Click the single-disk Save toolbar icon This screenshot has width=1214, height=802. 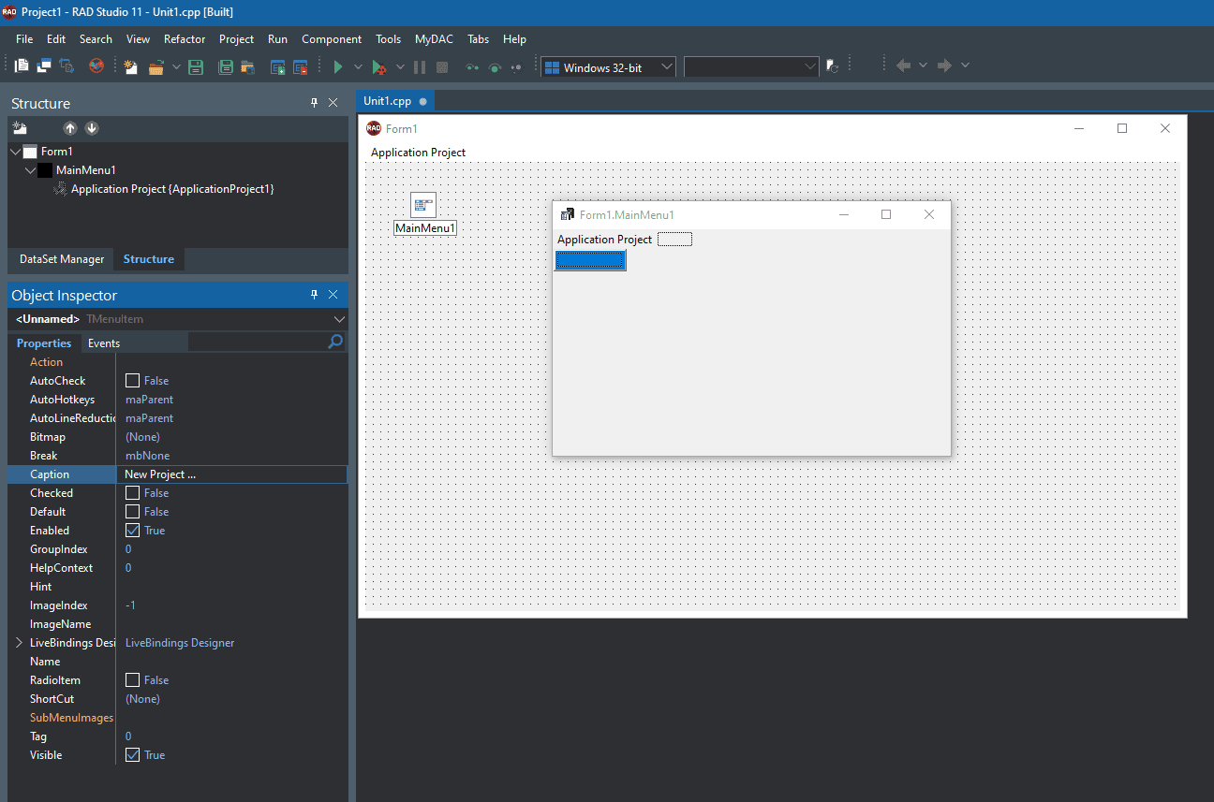click(196, 66)
